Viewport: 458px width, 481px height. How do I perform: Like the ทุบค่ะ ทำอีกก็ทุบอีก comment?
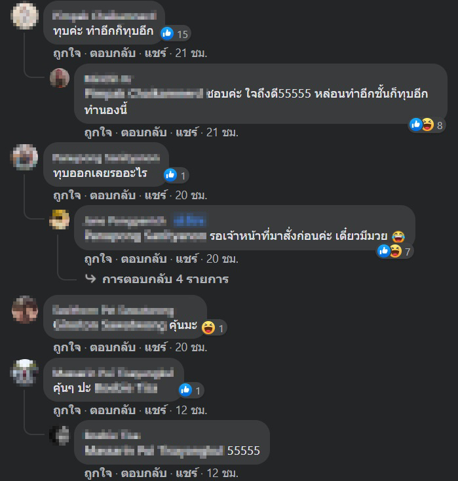click(67, 53)
